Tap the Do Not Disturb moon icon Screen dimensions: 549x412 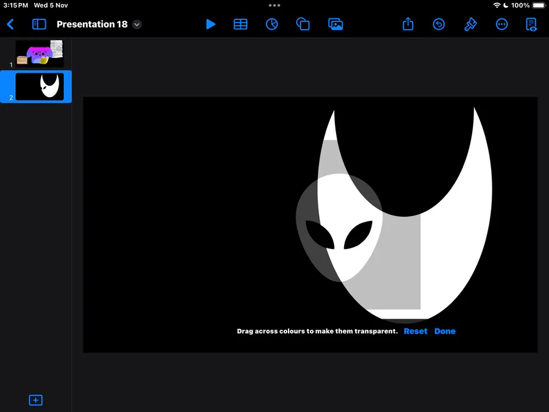click(506, 5)
